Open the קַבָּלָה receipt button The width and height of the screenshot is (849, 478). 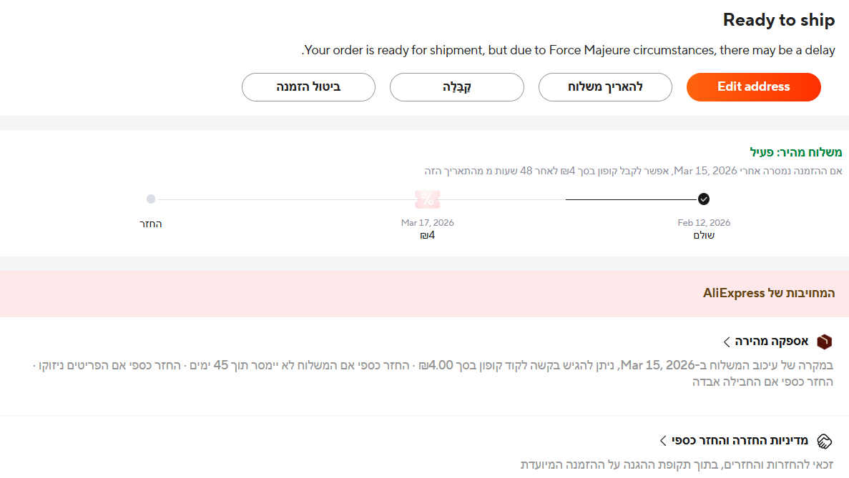coord(456,87)
